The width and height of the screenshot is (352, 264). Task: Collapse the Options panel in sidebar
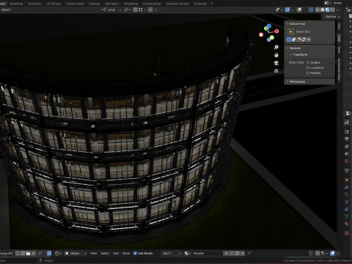click(x=287, y=48)
